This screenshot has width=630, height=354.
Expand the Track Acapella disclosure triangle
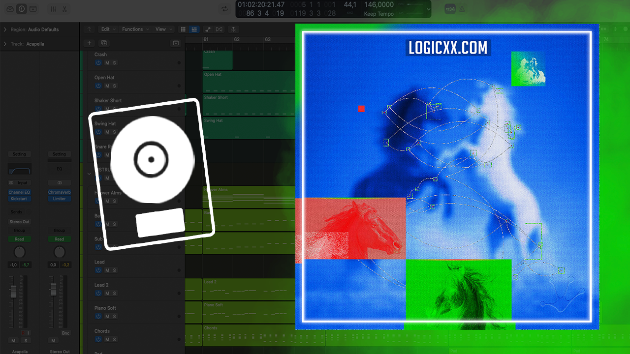click(x=5, y=44)
